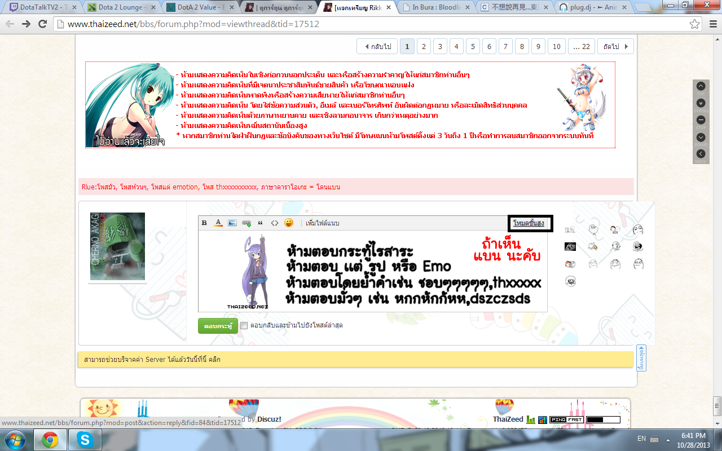Submit reply with green ตอบกระทู้ button

tap(218, 326)
